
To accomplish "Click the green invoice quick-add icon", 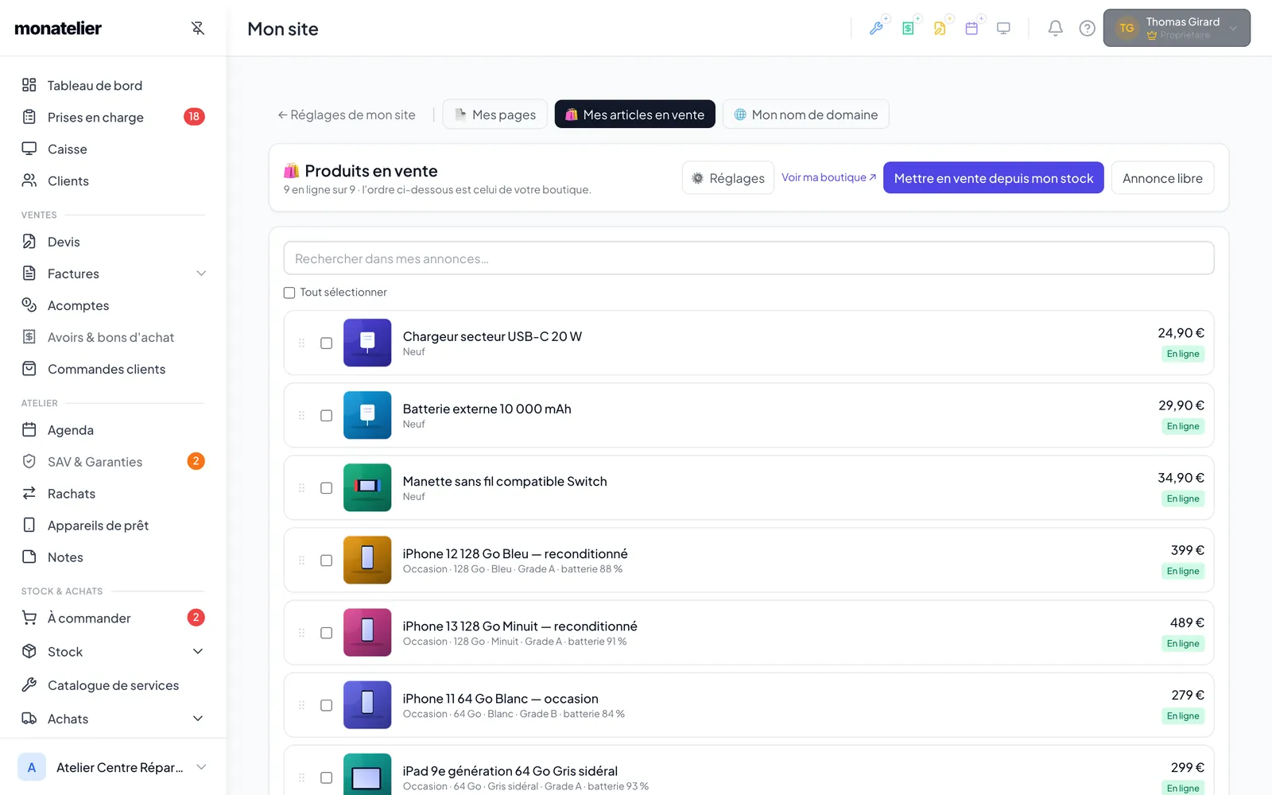I will (908, 29).
